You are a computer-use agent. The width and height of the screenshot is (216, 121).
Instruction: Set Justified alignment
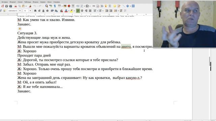[x=90, y=11]
